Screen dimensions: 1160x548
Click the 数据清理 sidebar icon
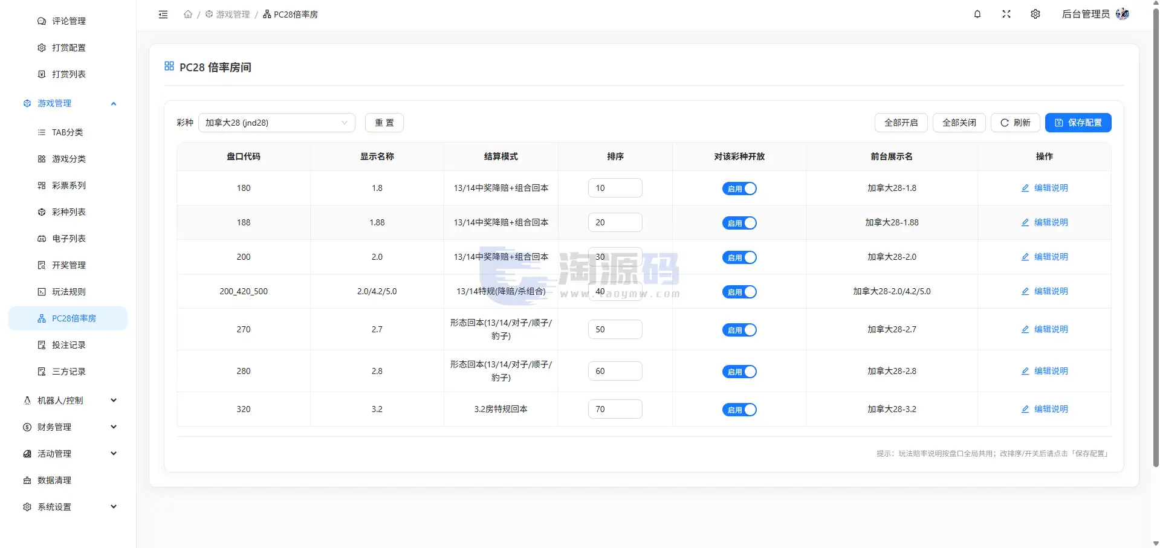pyautogui.click(x=27, y=480)
